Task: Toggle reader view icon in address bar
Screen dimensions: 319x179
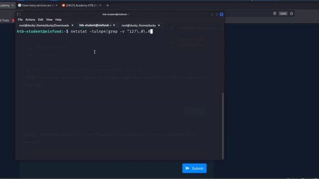Action: coord(275,13)
